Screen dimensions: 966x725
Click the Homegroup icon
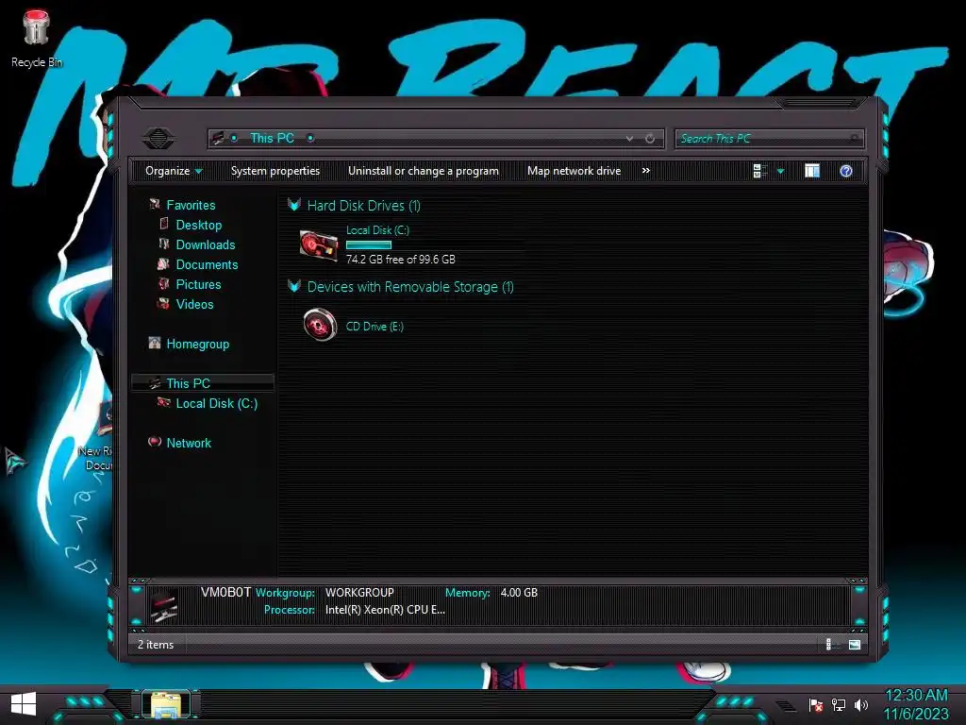154,343
